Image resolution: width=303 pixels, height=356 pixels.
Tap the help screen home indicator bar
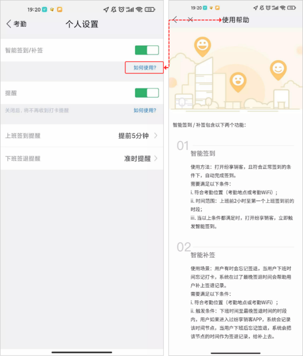click(236, 353)
